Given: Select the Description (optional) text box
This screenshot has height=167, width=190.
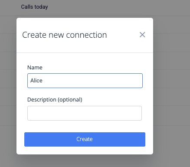Looking at the screenshot, I should [85, 113].
